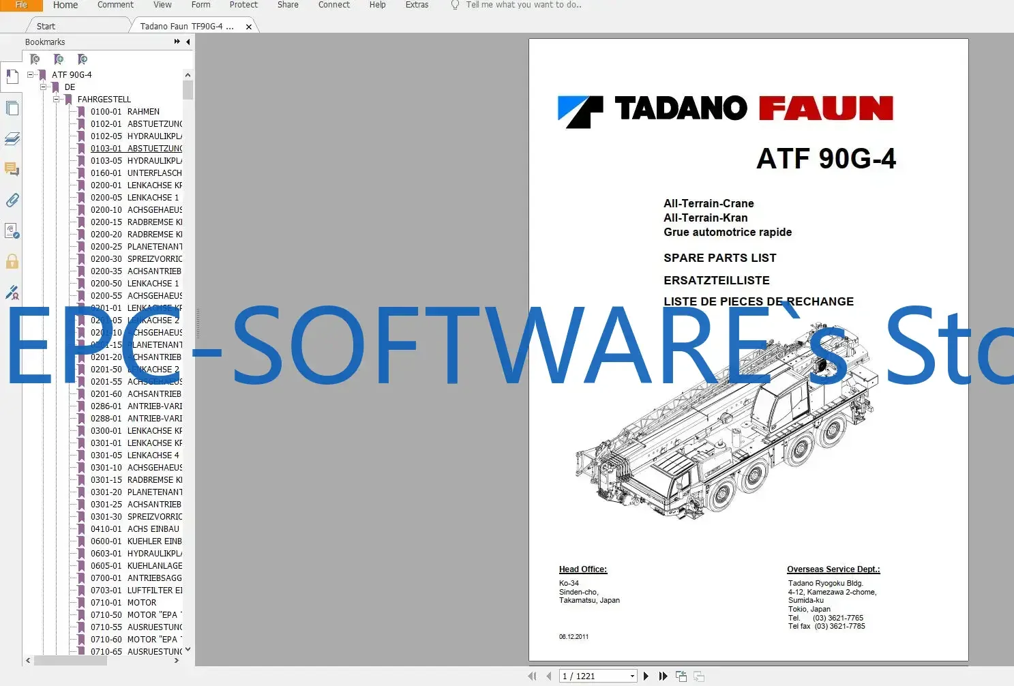Open the Digital Signatures panel icon
Image resolution: width=1014 pixels, height=686 pixels.
(x=12, y=230)
